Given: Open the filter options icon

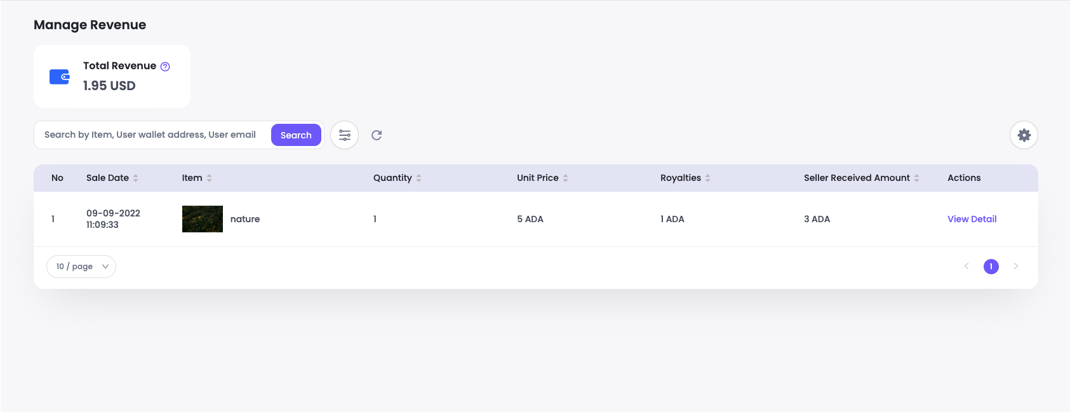Looking at the screenshot, I should tap(345, 135).
